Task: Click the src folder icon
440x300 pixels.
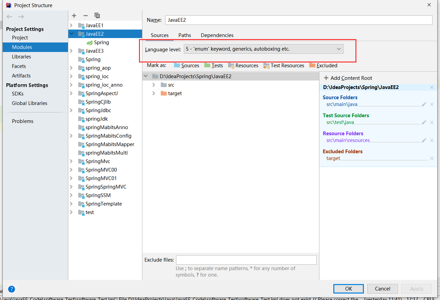Action: 163,85
